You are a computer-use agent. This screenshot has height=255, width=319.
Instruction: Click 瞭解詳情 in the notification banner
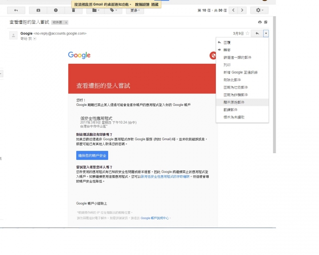142,4
